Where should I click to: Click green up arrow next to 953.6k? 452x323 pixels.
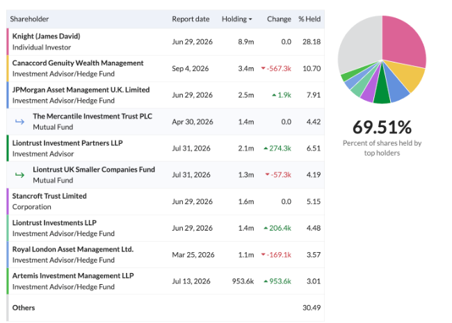click(x=266, y=281)
